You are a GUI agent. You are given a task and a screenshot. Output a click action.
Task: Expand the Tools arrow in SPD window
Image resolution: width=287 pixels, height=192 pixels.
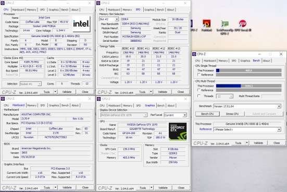[x=151, y=92]
